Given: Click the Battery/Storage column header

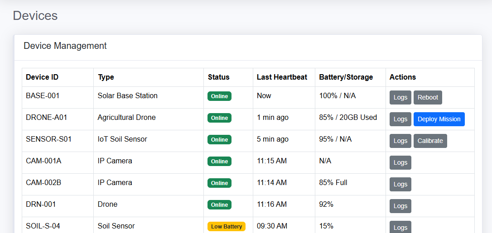Looking at the screenshot, I should [x=346, y=77].
